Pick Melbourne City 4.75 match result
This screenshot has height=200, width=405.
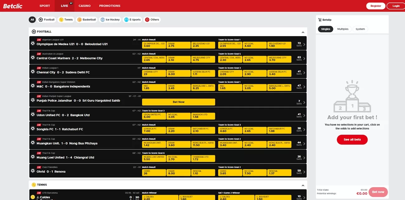pos(203,59)
